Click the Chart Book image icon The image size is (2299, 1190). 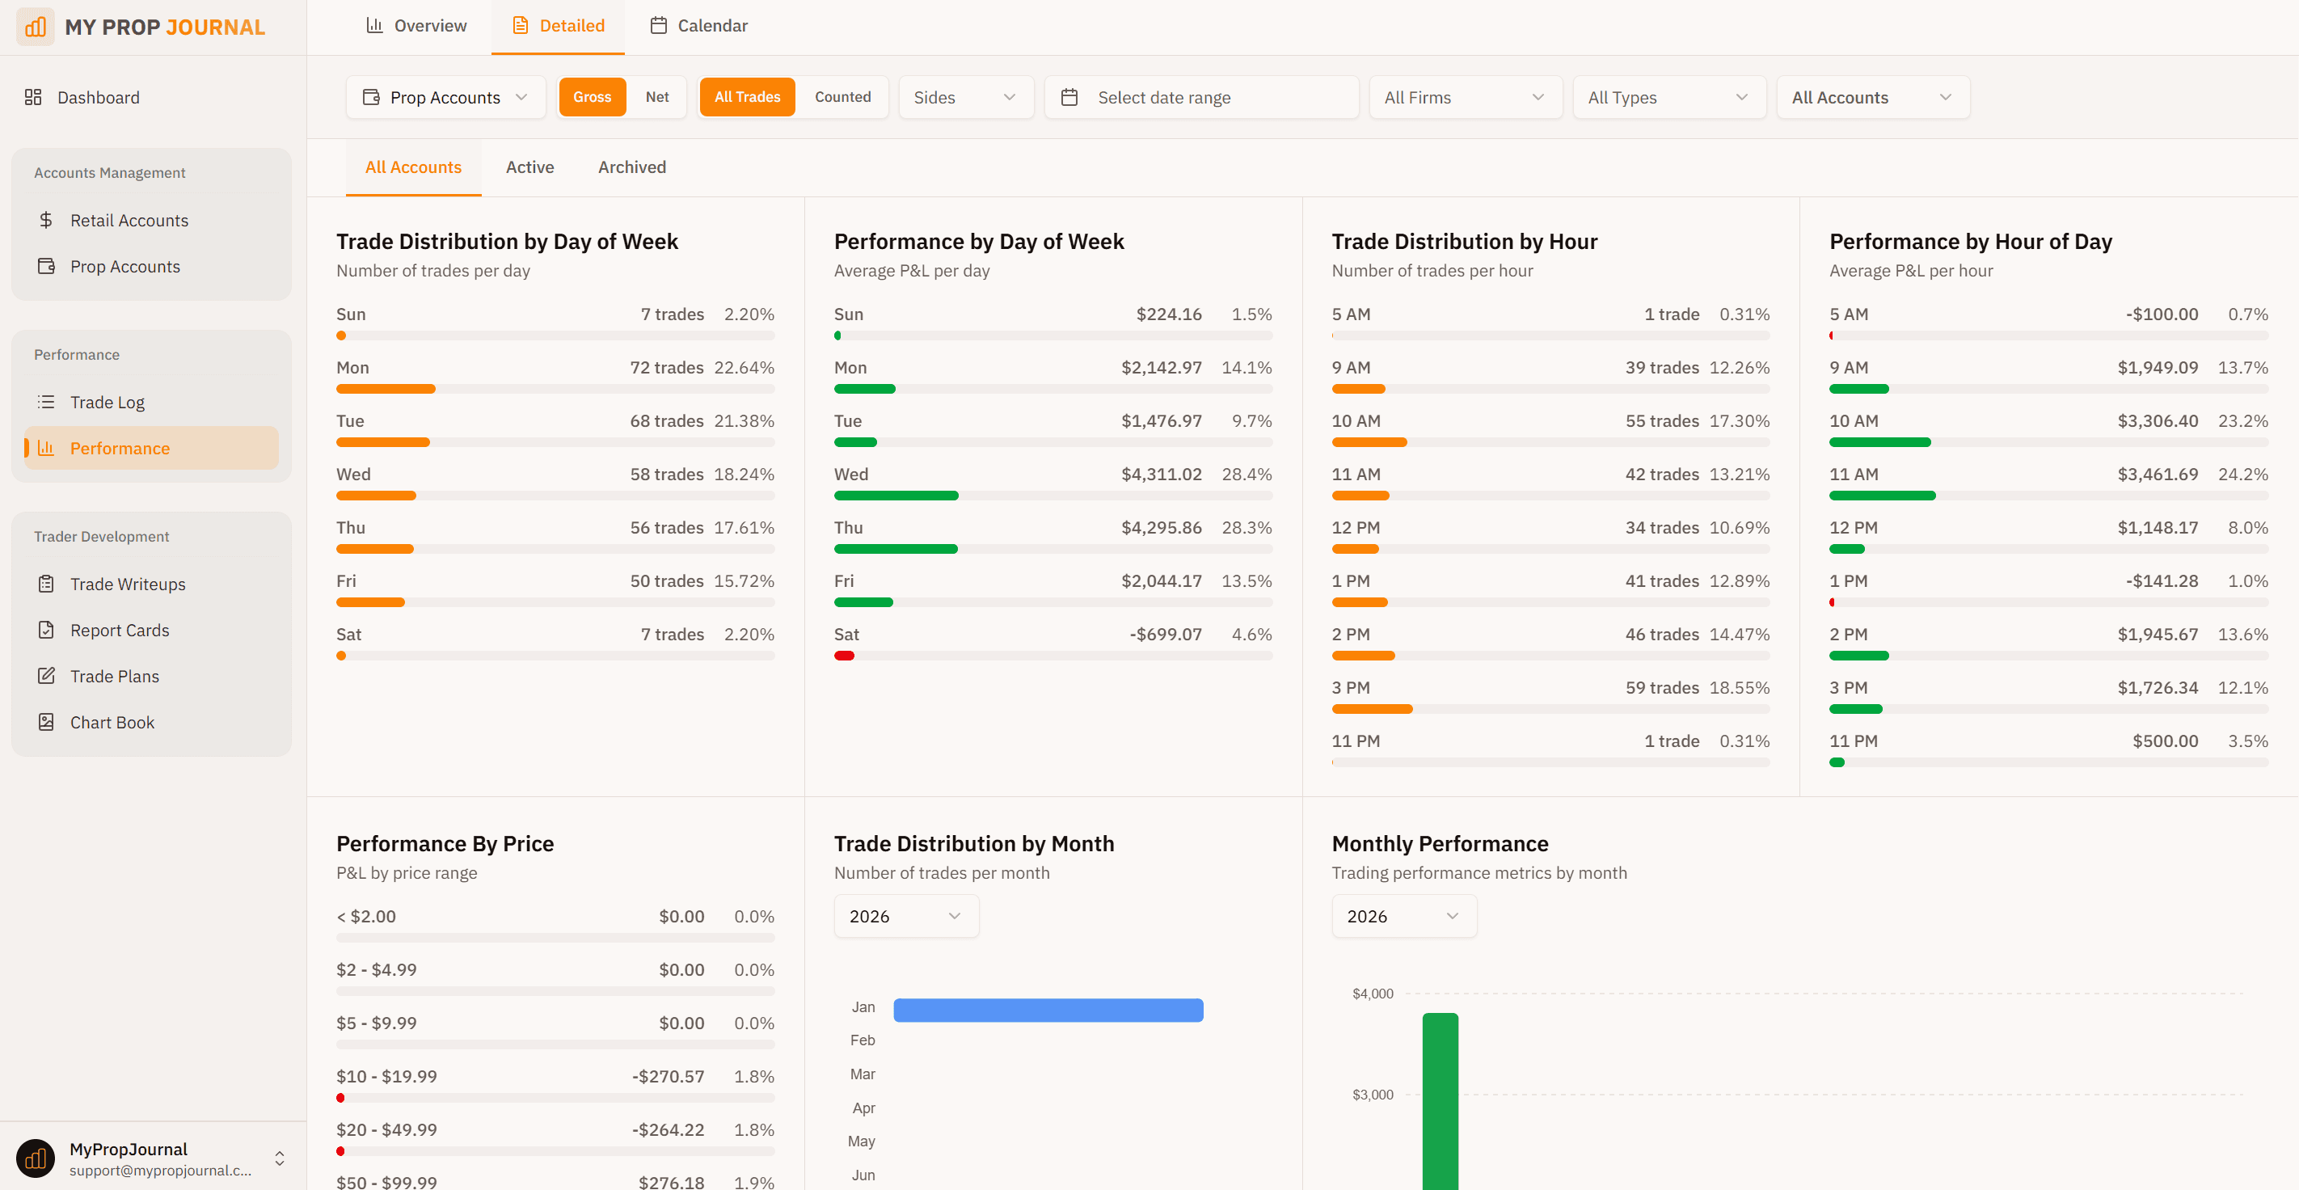click(x=46, y=722)
